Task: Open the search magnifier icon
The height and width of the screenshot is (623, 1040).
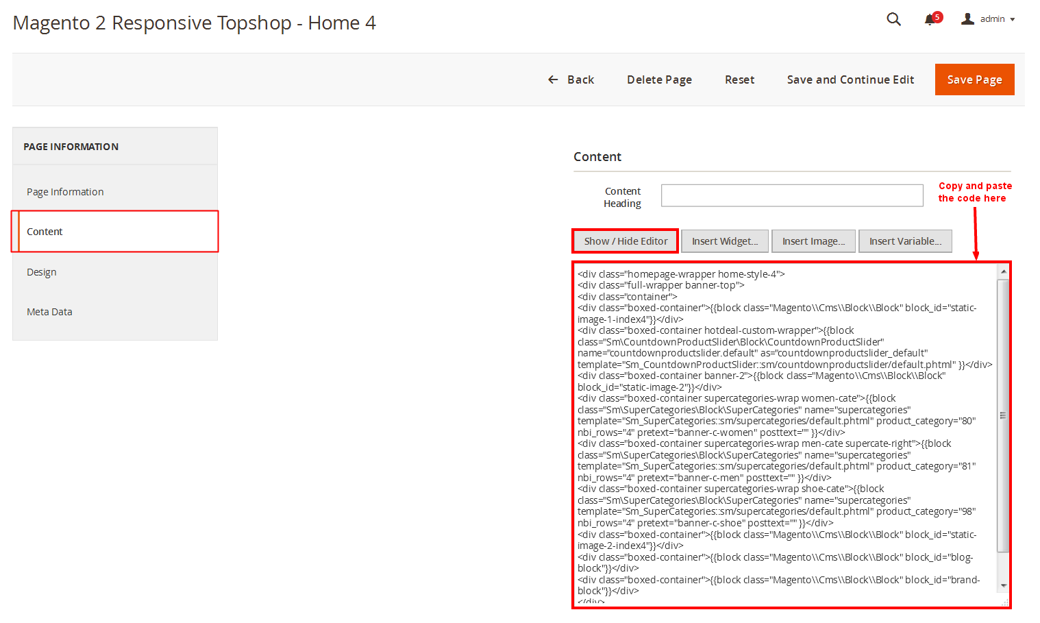Action: 893,19
